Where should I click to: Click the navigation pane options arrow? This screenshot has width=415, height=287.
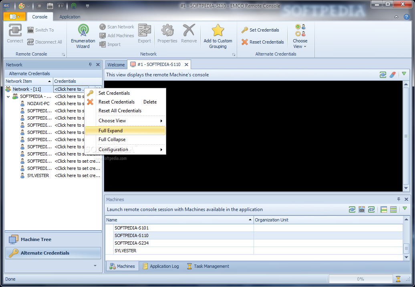[95, 265]
